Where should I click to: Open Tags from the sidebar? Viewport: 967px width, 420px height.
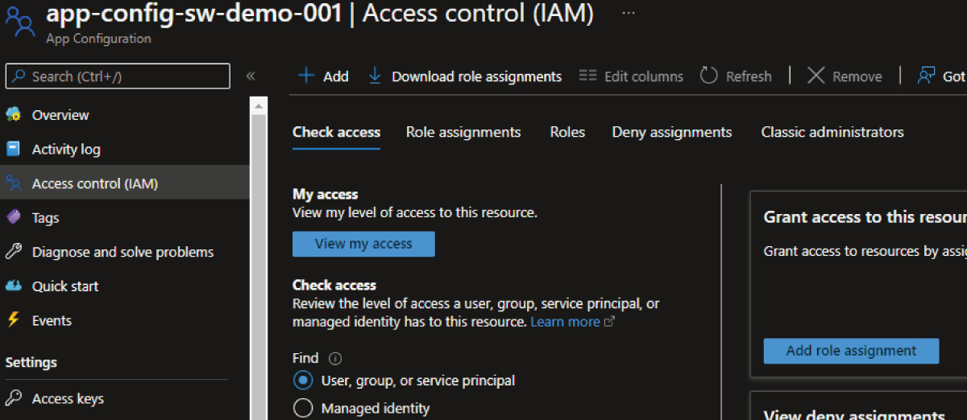(x=45, y=218)
